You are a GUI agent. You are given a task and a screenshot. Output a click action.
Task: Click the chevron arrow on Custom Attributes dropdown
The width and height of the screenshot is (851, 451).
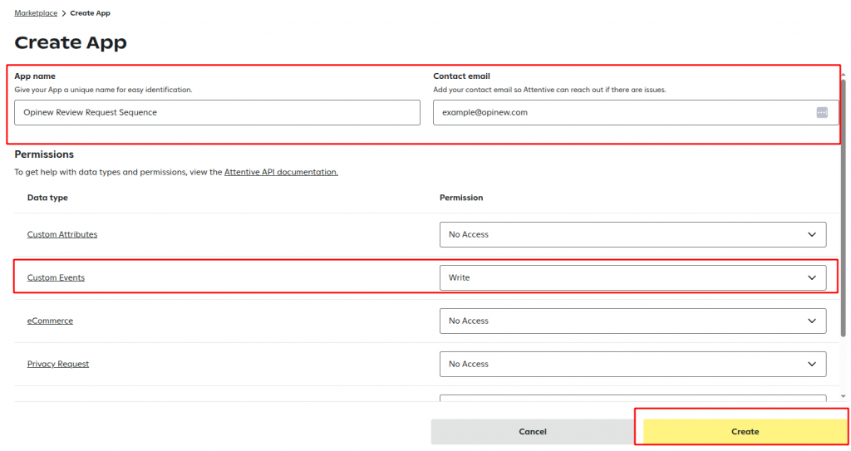[x=811, y=234]
